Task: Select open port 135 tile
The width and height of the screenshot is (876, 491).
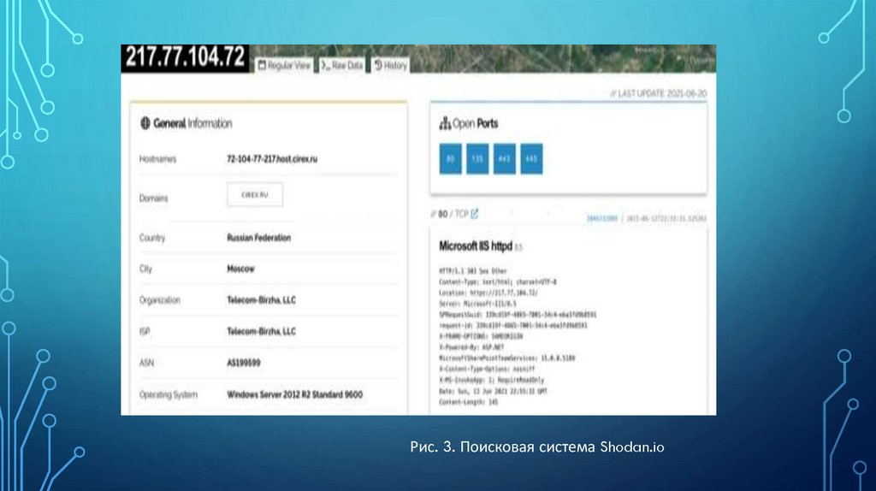Action: click(477, 158)
